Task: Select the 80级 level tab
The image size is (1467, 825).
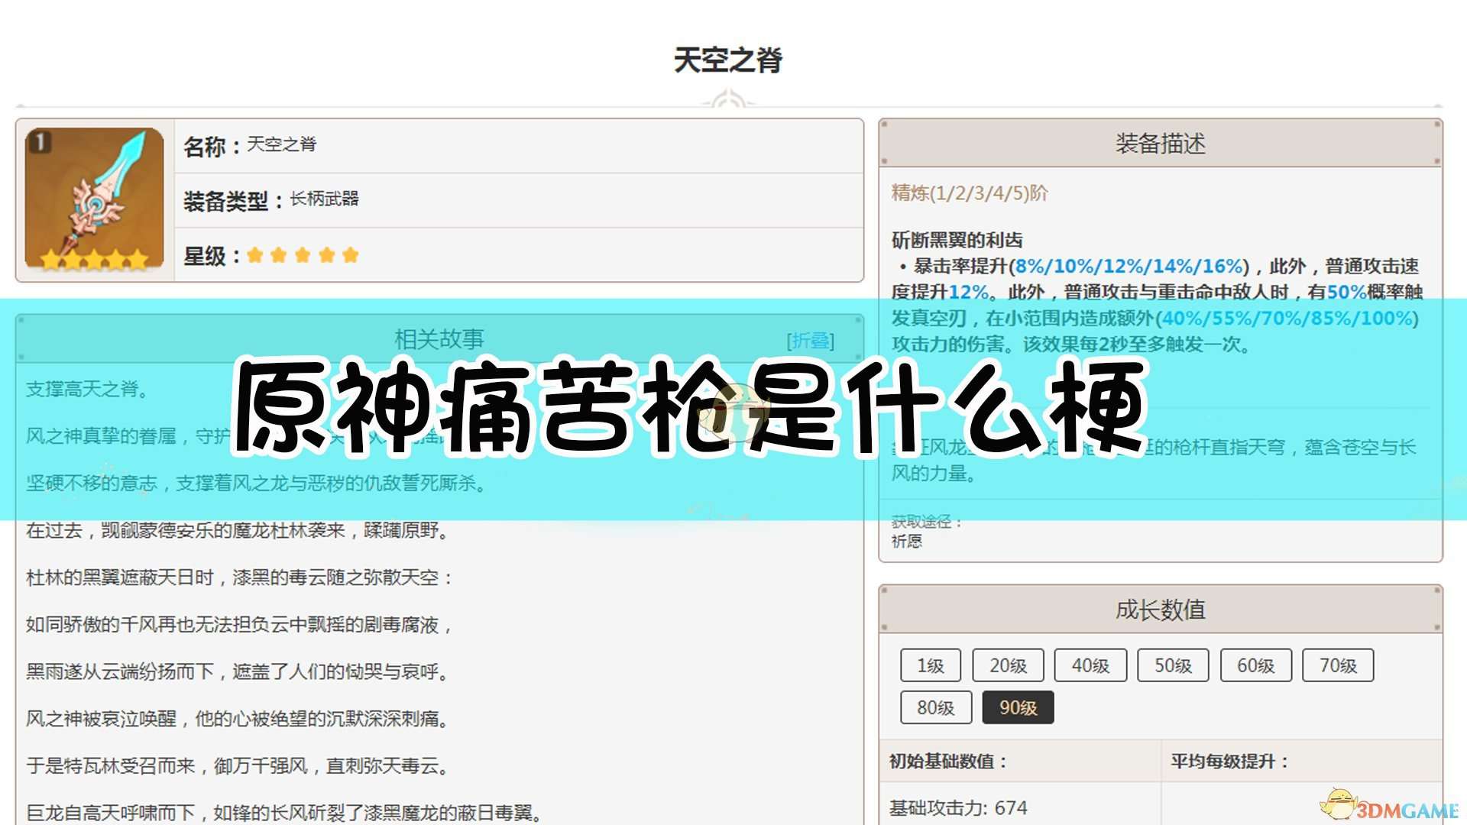Action: pos(935,707)
